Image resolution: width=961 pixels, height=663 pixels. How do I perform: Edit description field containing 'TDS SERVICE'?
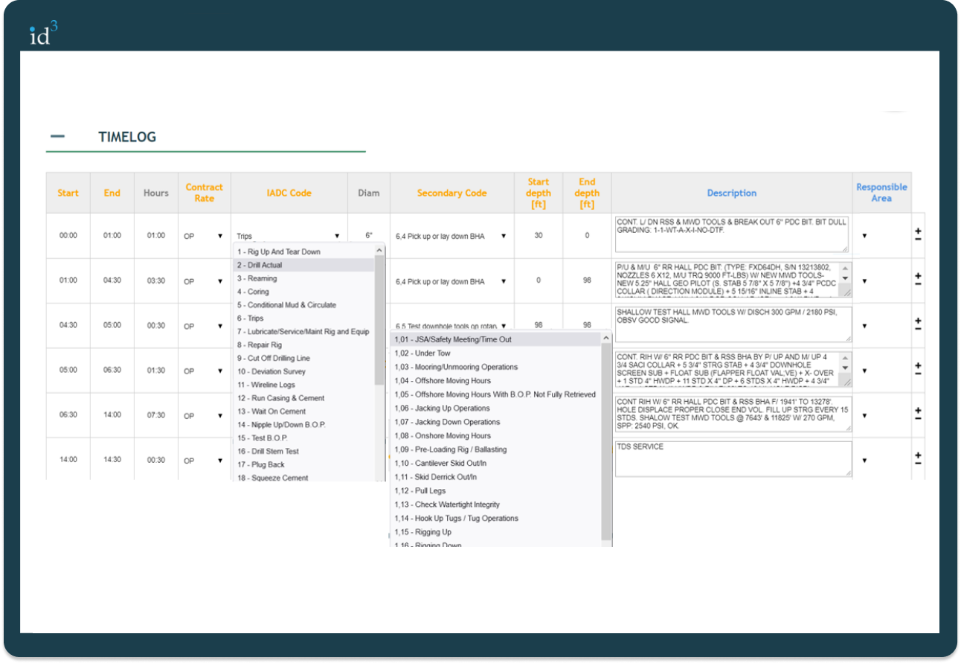733,459
